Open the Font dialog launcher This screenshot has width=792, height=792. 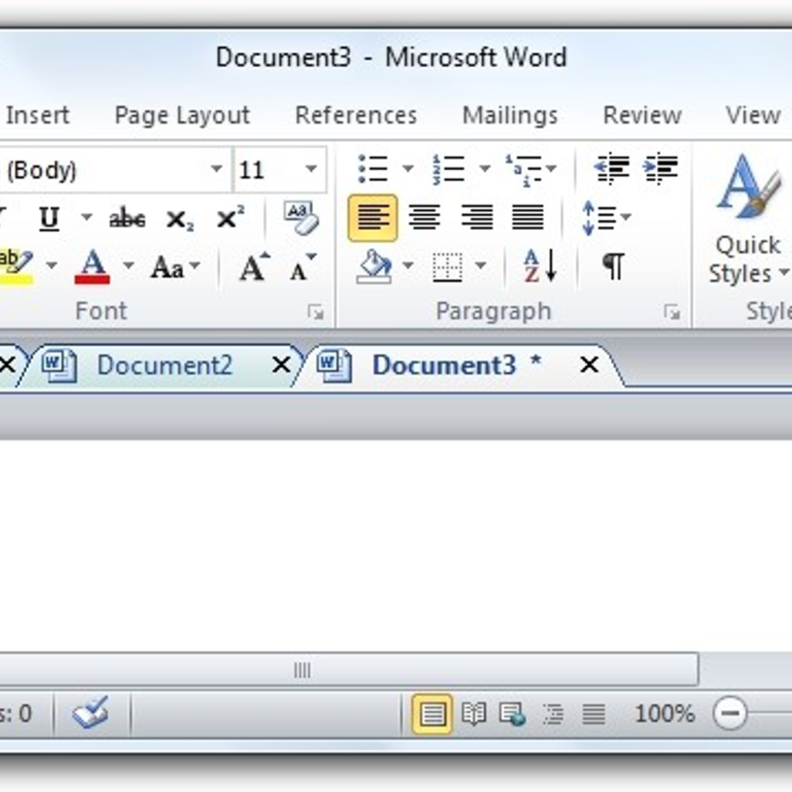coord(315,312)
